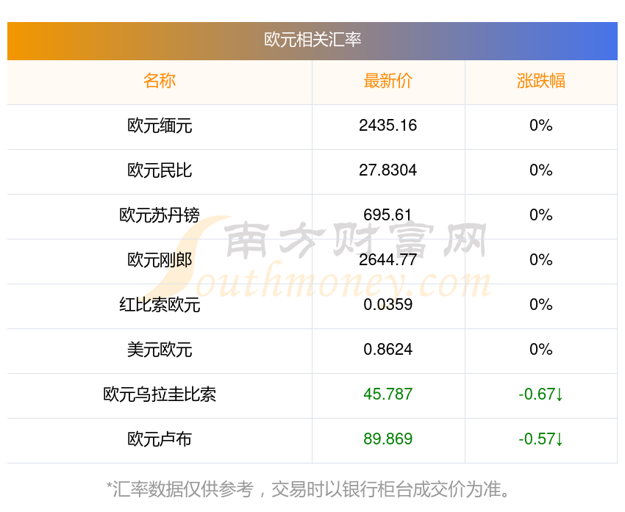Click the price 27.8304
This screenshot has height=512, width=625.
click(387, 170)
